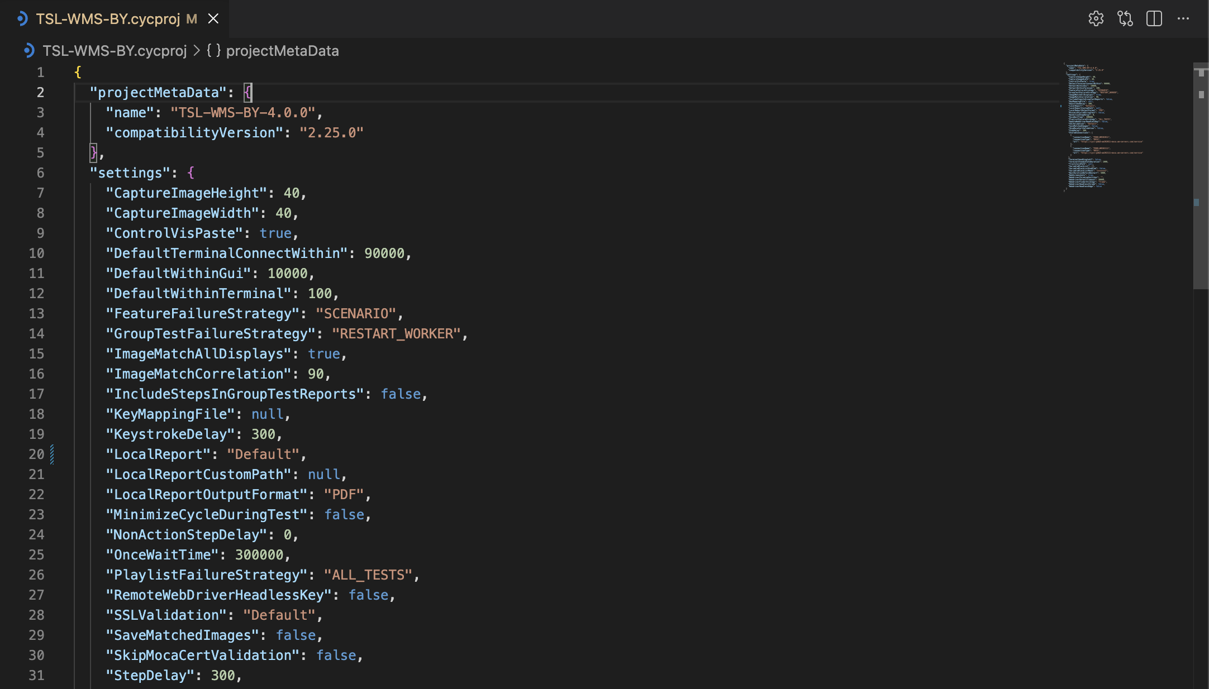Click the OnceWaitTime value 300000
1209x689 pixels.
[259, 555]
